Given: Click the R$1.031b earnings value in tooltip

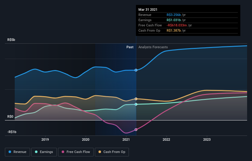Looking at the screenshot, I should coord(174,20).
